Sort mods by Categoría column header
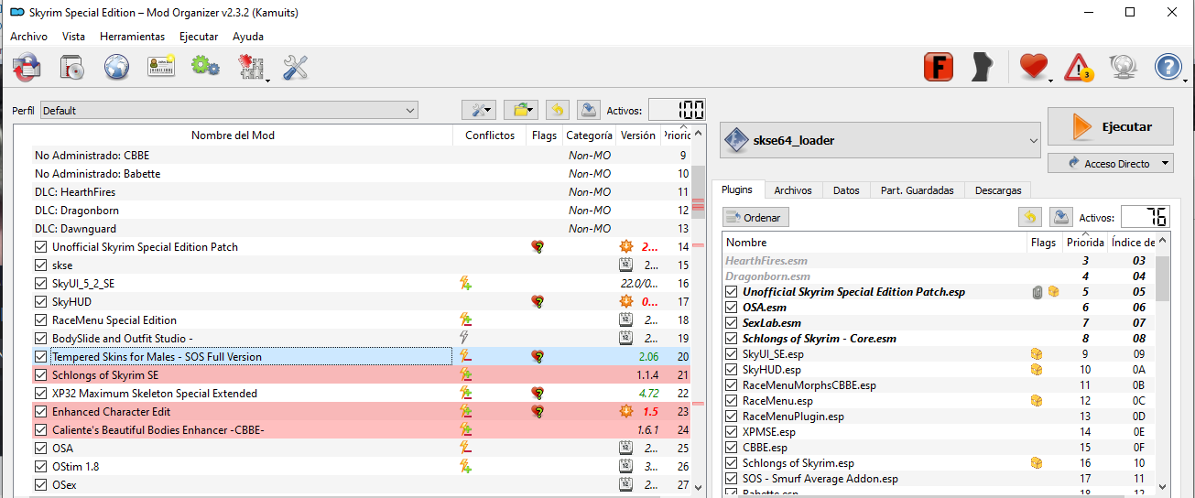The width and height of the screenshot is (1195, 498). pyautogui.click(x=589, y=135)
